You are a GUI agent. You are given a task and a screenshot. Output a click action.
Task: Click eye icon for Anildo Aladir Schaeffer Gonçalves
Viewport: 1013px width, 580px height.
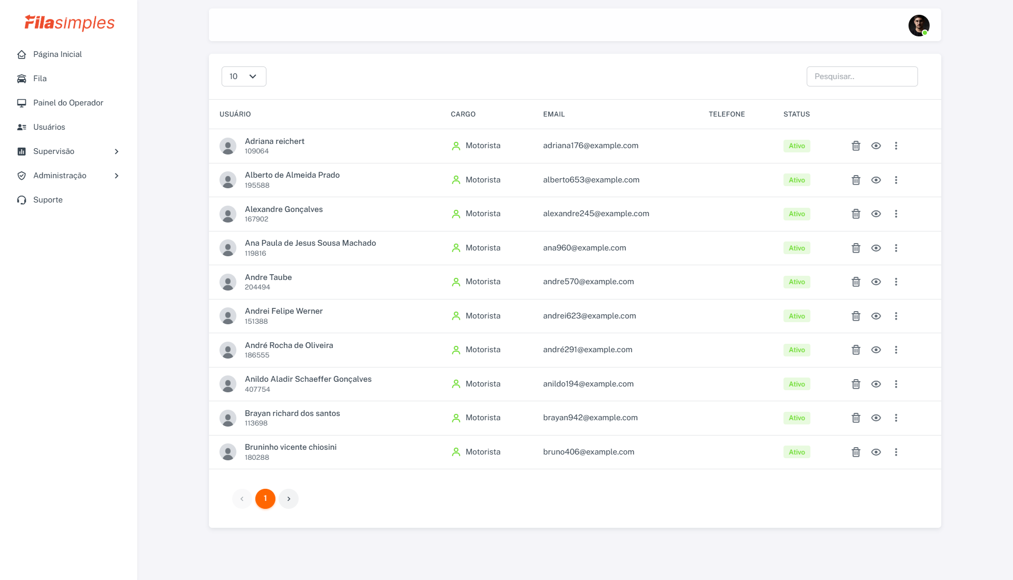[876, 384]
